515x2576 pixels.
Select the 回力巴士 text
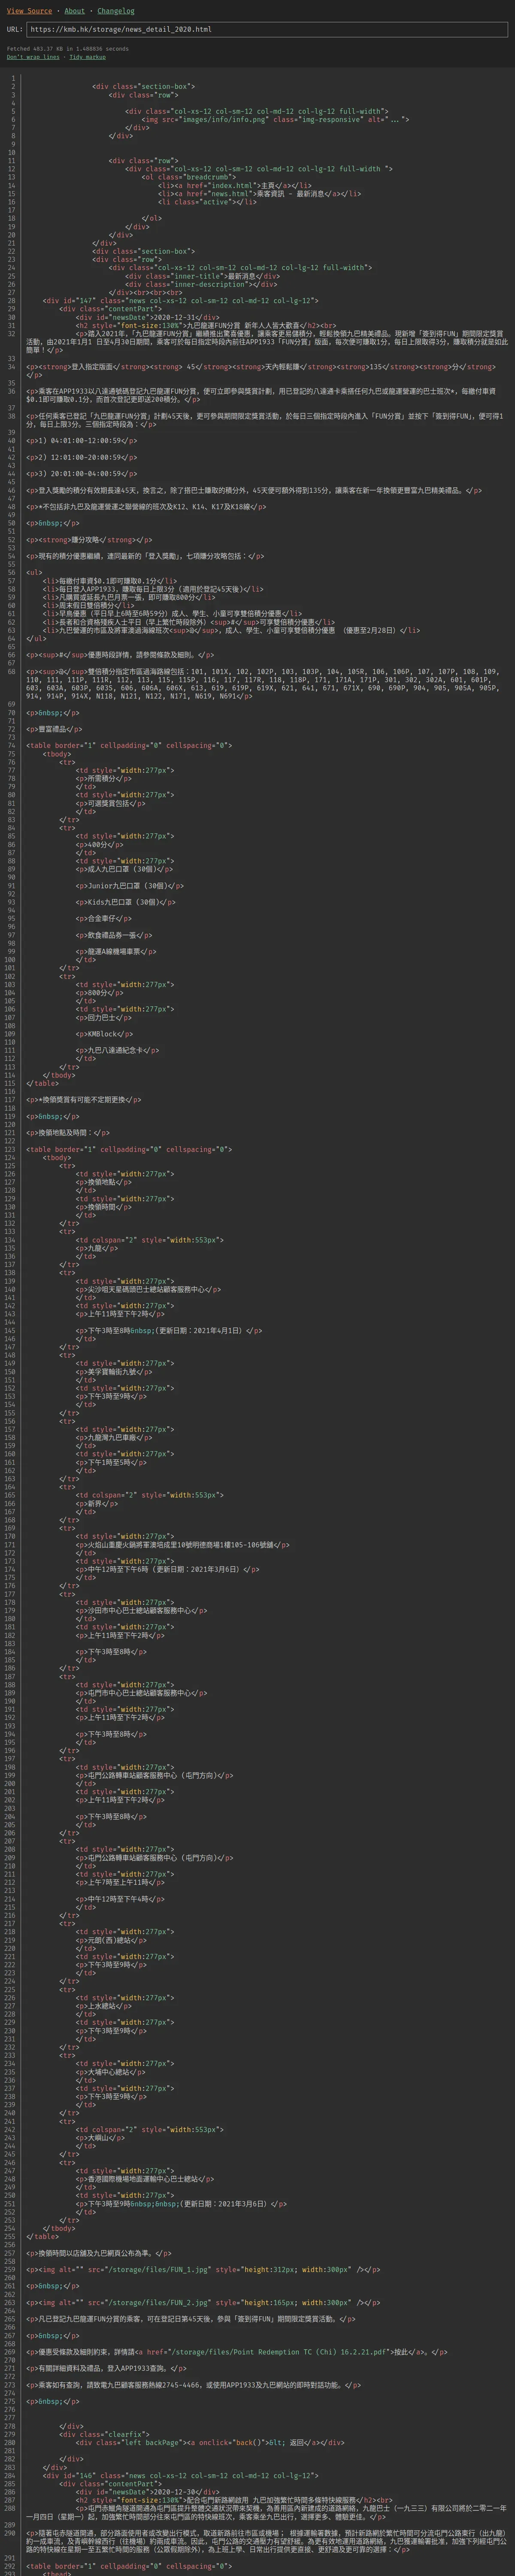pyautogui.click(x=103, y=1017)
